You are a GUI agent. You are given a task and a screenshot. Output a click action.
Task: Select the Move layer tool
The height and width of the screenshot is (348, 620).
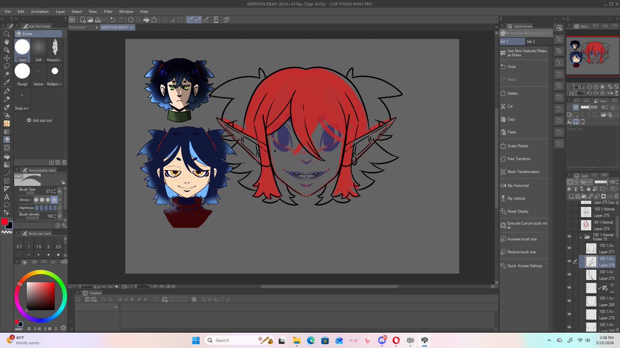pyautogui.click(x=7, y=58)
